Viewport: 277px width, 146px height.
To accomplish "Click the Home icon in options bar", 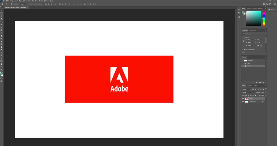I will pos(2,4).
